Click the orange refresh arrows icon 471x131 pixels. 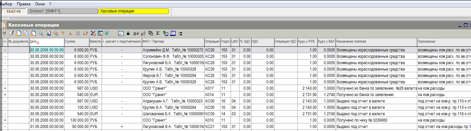(85, 33)
